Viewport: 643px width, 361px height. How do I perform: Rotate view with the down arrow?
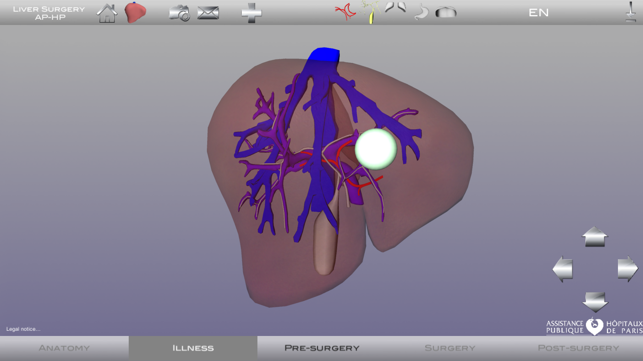(595, 302)
